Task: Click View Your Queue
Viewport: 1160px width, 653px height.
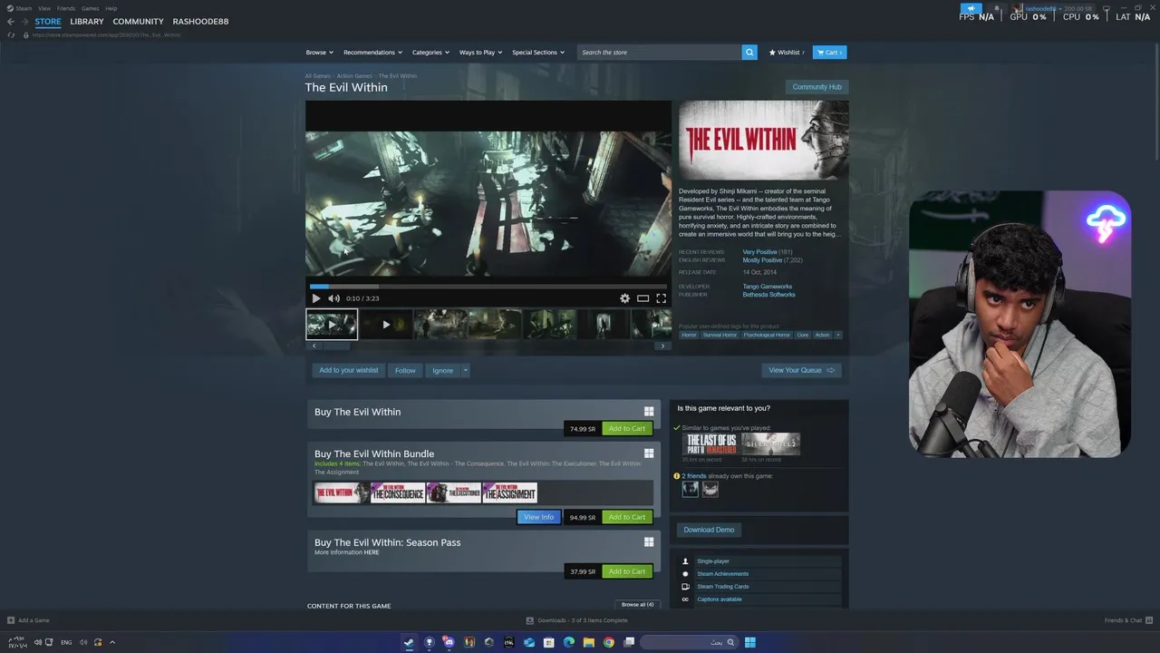Action: point(801,370)
